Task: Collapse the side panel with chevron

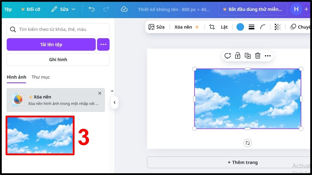Action: pos(114,103)
